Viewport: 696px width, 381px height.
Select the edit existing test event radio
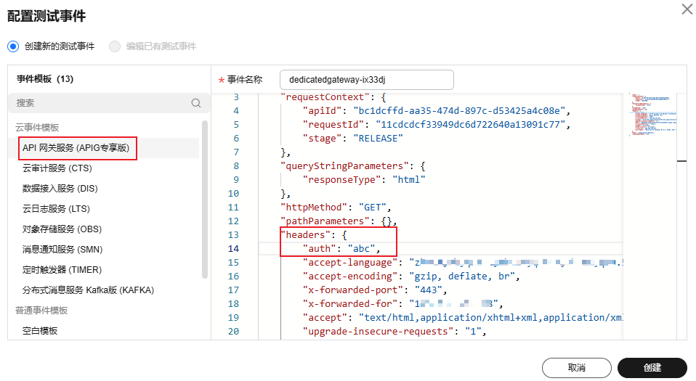pos(114,46)
